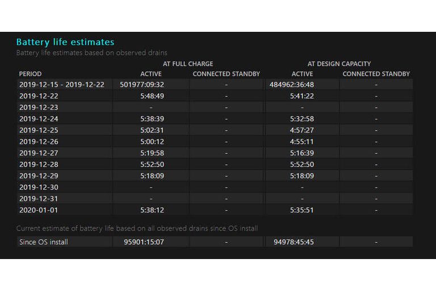Select the 2019-12-31 period cell

[x=39, y=199]
